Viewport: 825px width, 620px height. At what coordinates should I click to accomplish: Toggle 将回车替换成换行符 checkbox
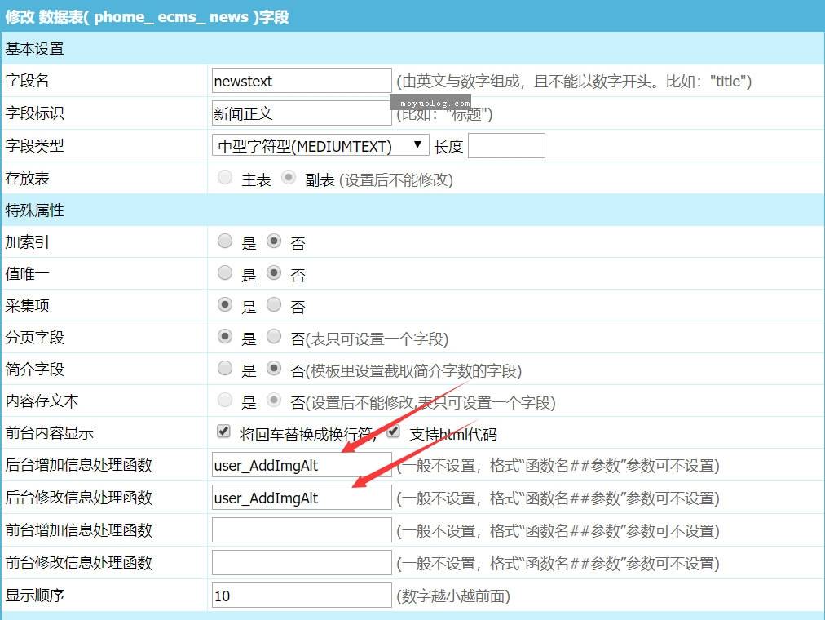[223, 432]
